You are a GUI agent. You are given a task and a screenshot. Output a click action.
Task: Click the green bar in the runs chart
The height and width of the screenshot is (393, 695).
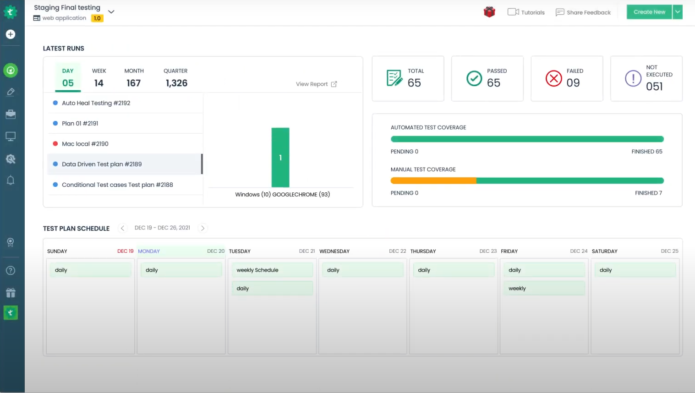click(280, 158)
